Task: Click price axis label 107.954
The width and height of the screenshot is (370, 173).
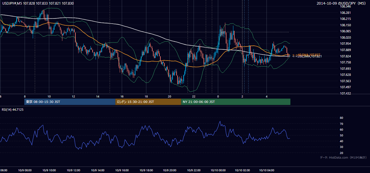Action: [345, 44]
